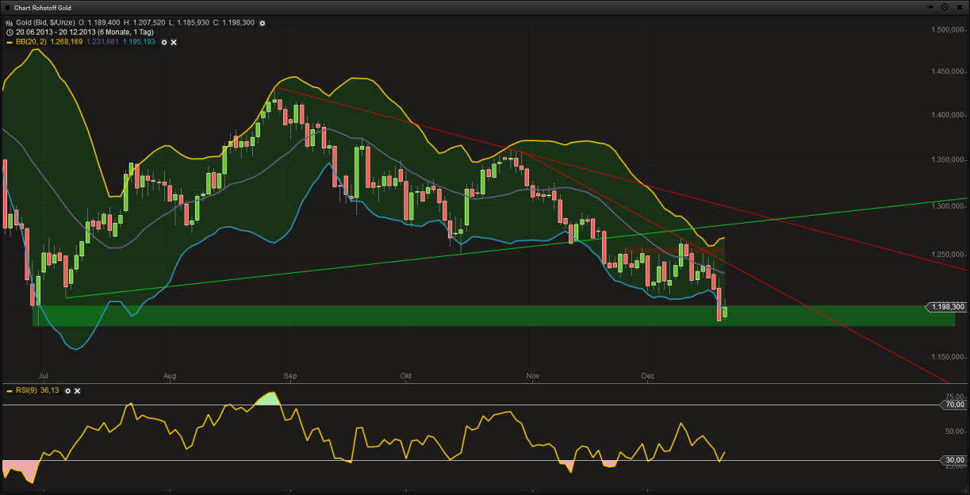Screen dimensions: 970x495
Task: Close the Chart Rohstoff Gold window
Action: pos(959,6)
